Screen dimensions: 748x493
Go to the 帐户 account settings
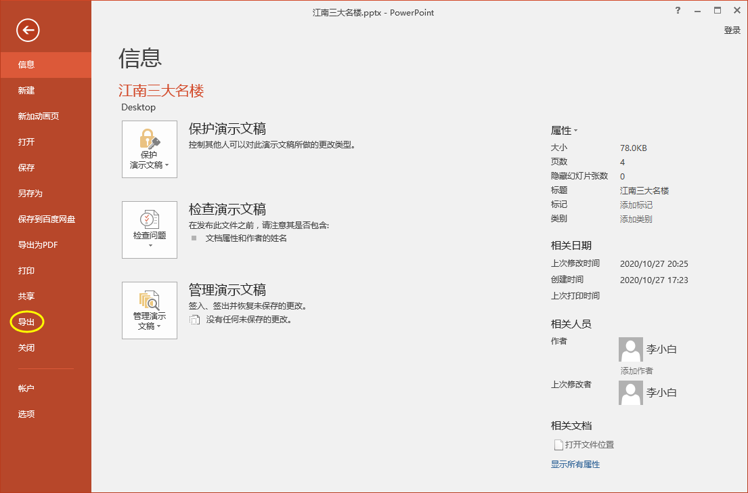pos(26,387)
